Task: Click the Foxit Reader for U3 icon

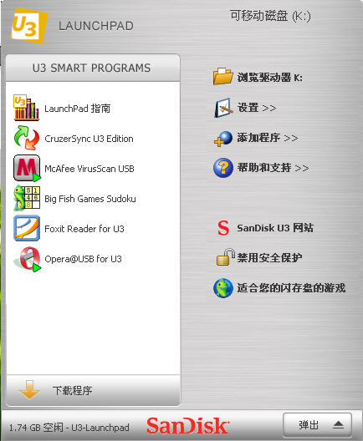Action: click(27, 228)
